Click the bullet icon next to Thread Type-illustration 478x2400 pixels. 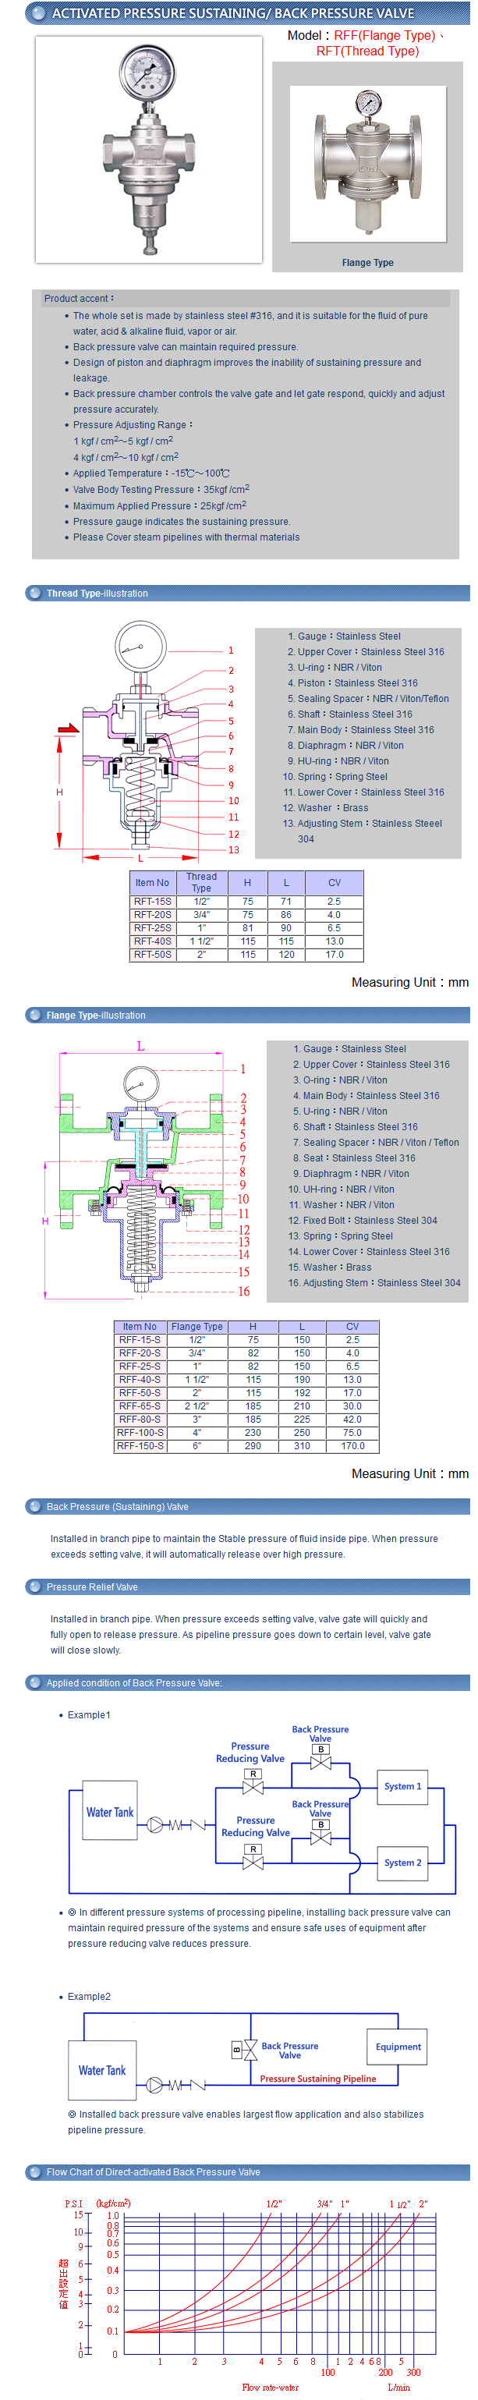(x=34, y=593)
